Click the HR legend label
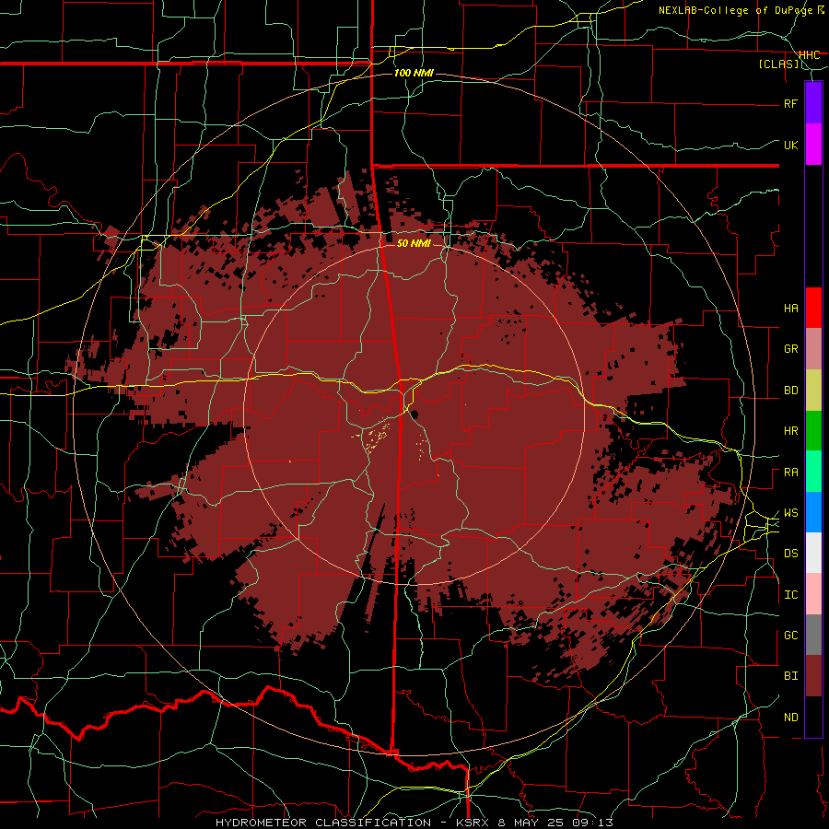The height and width of the screenshot is (829, 829). point(790,431)
